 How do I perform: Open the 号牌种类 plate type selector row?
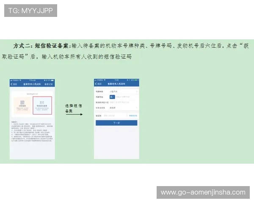(x=116, y=92)
